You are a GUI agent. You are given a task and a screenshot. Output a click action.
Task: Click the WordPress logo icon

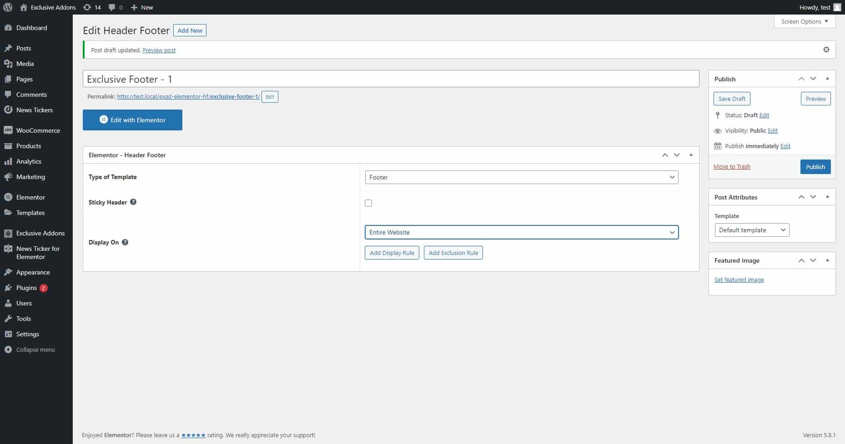8,7
